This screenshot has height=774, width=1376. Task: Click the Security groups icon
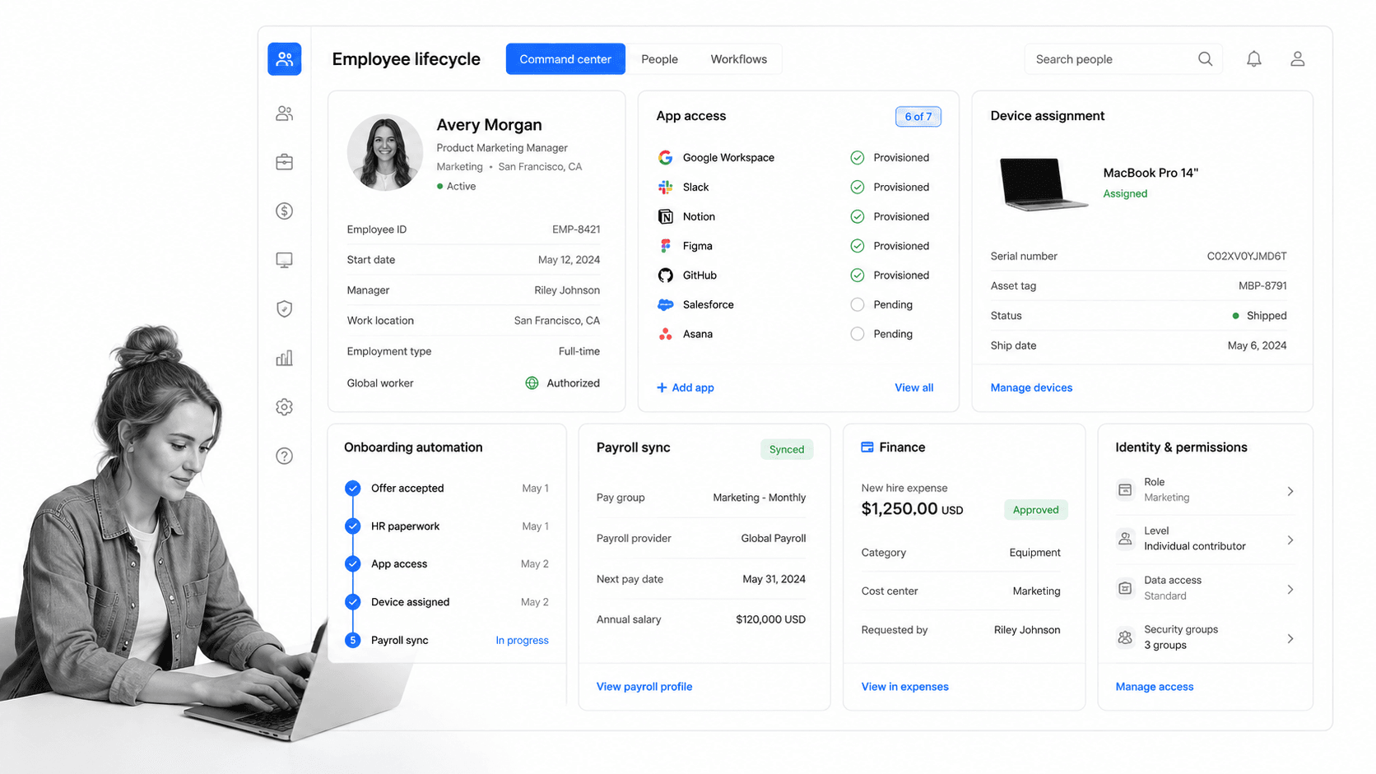[1125, 637]
